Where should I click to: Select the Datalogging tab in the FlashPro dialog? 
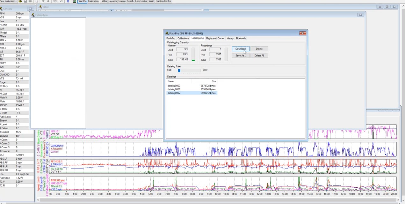point(198,38)
